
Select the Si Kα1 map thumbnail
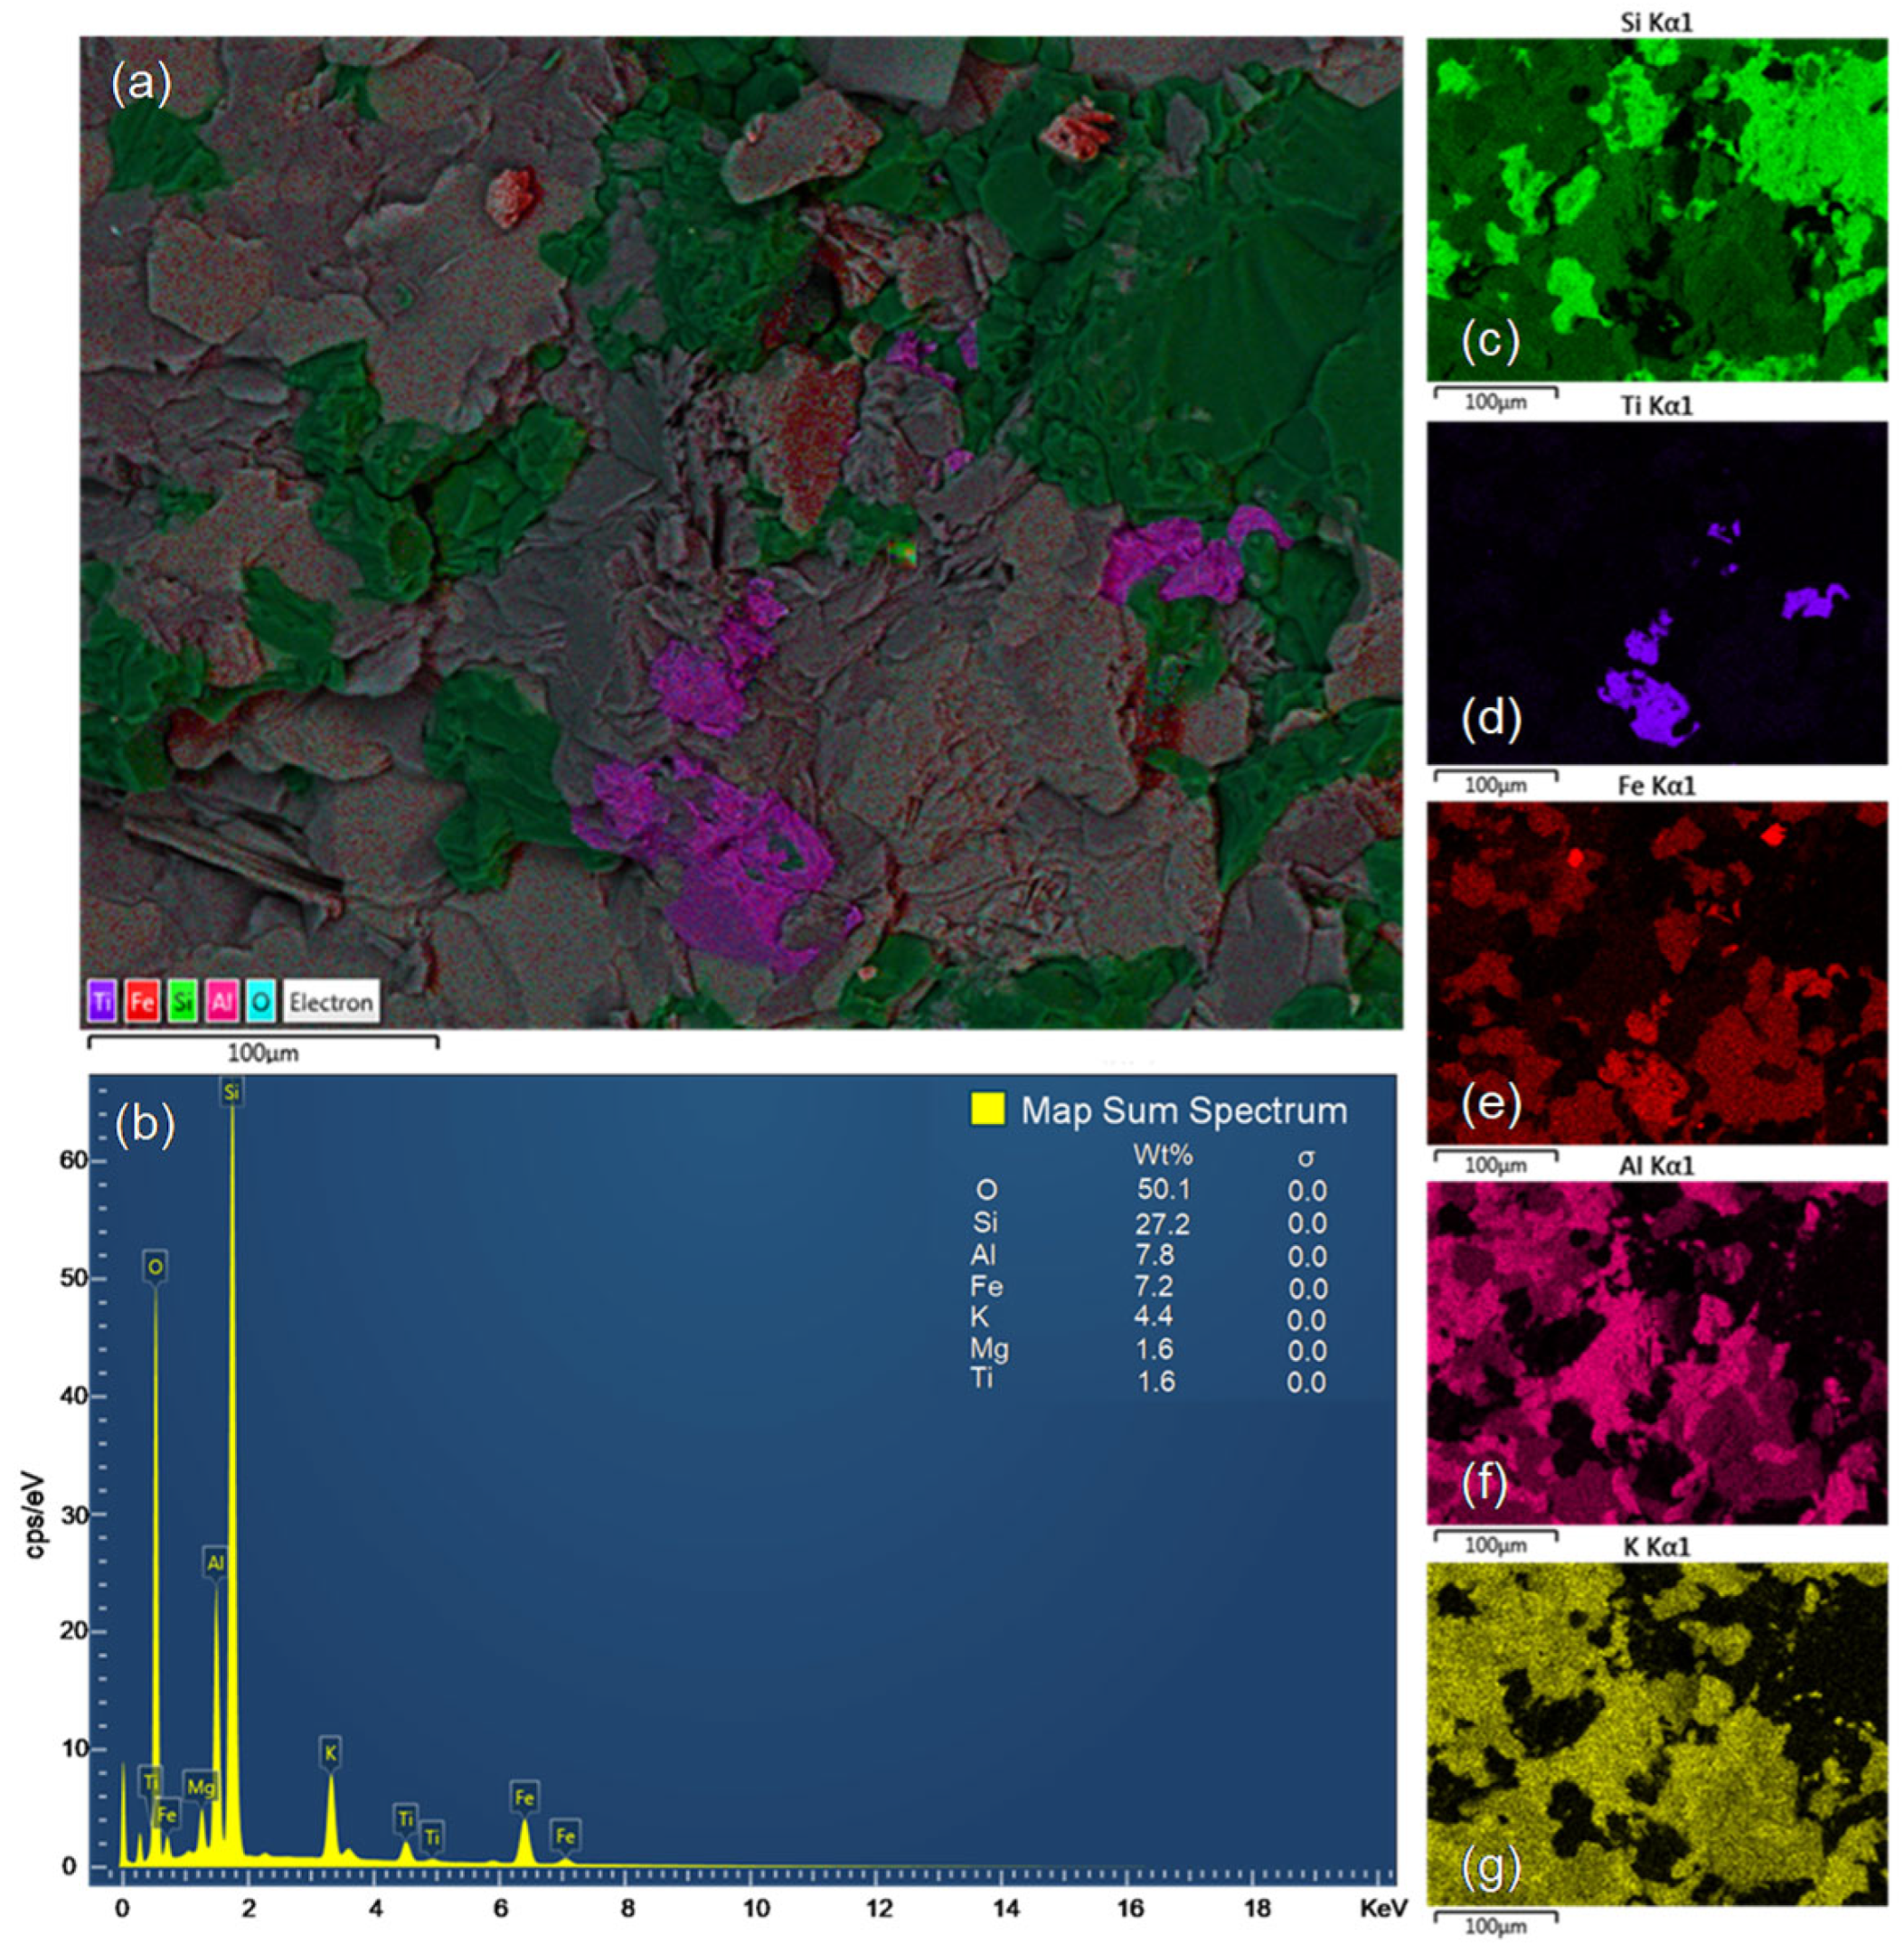1656,209
